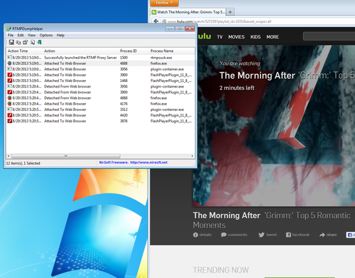This screenshot has width=355, height=278.
Task: Sort list by Process ID column header
Action: [x=134, y=51]
